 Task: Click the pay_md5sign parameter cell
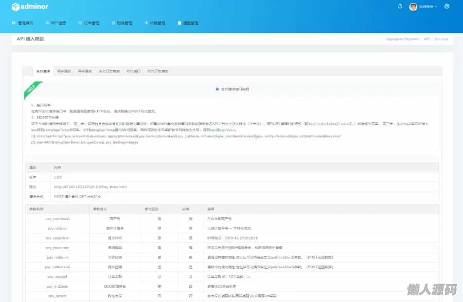57,287
